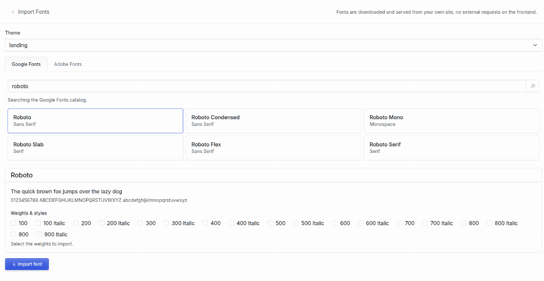Check the 300 weight checkbox
Screen dimensions: 544x281
140,223
